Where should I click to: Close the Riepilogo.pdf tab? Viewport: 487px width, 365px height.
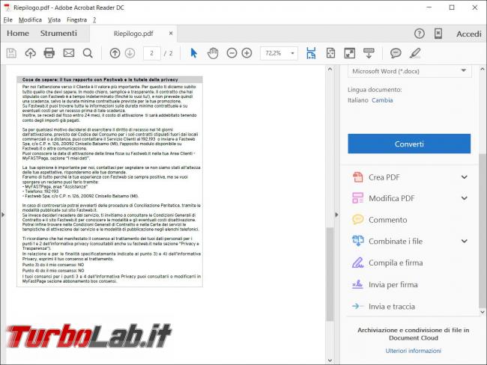point(171,33)
